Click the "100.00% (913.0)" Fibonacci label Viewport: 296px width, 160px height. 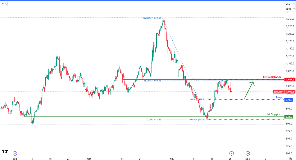(197, 120)
